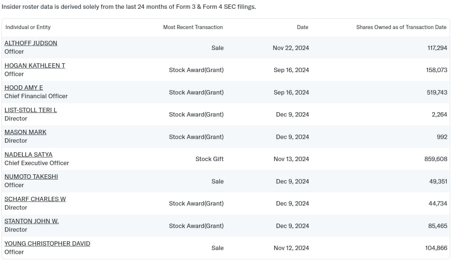Open HOOD AMY E's insider details

pyautogui.click(x=24, y=88)
